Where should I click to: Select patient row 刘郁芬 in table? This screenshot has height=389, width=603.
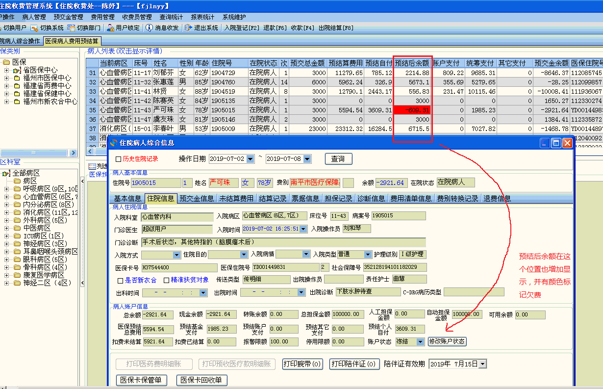point(344,73)
